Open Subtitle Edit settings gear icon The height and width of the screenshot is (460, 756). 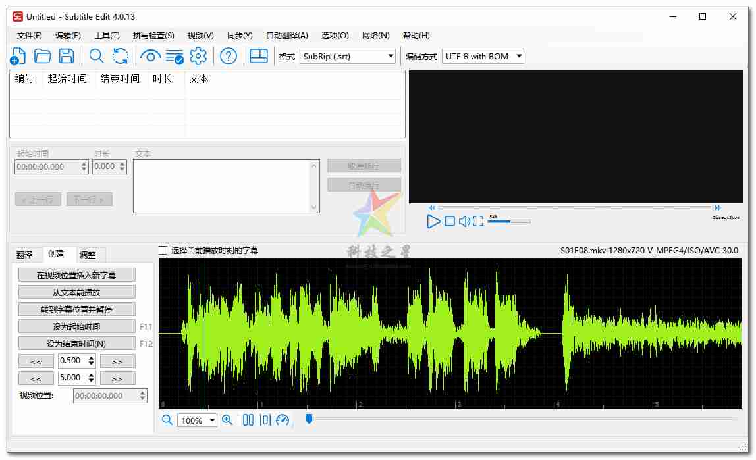pos(198,56)
